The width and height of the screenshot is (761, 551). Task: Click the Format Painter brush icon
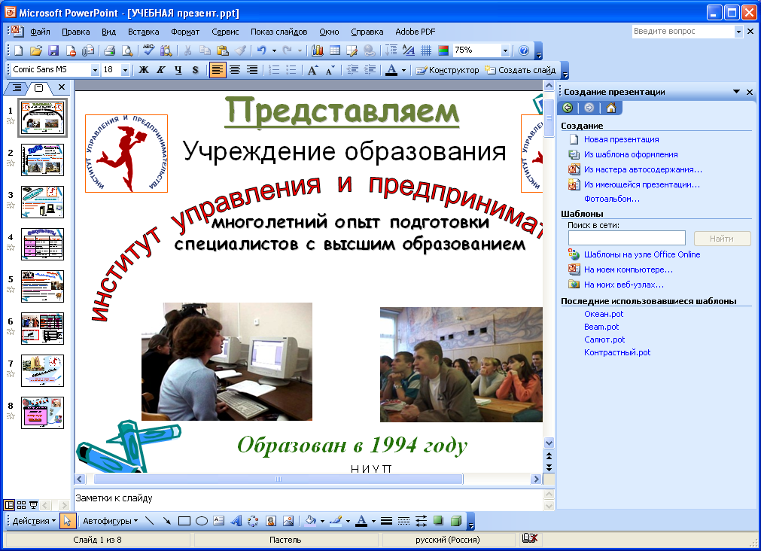click(240, 50)
